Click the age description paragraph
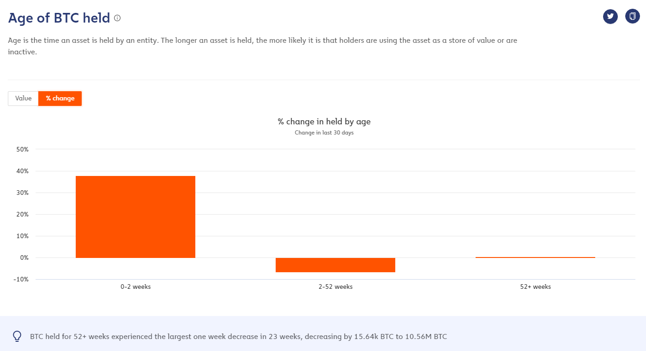 tap(263, 46)
